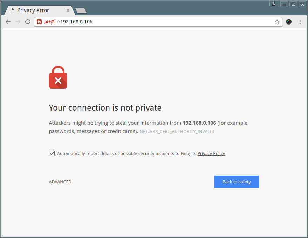Bookmark this page with the star icon
308x238 pixels.
pos(277,22)
